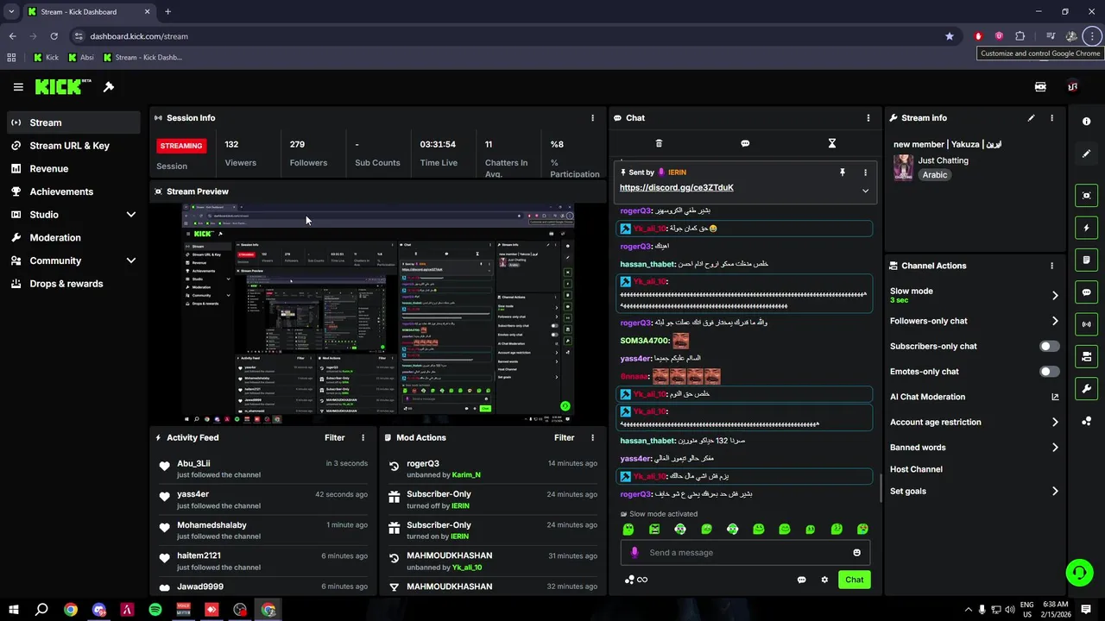Open Session Info three-dot menu
The image size is (1105, 621).
(x=592, y=118)
